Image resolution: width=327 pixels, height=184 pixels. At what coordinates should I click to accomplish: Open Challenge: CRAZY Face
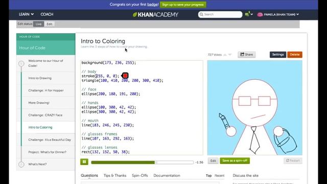click(x=45, y=115)
